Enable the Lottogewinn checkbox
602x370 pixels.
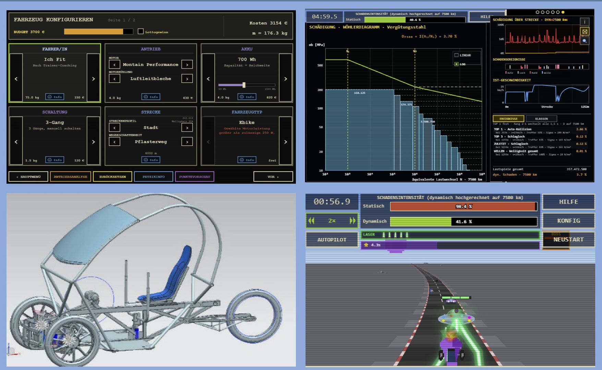point(141,32)
